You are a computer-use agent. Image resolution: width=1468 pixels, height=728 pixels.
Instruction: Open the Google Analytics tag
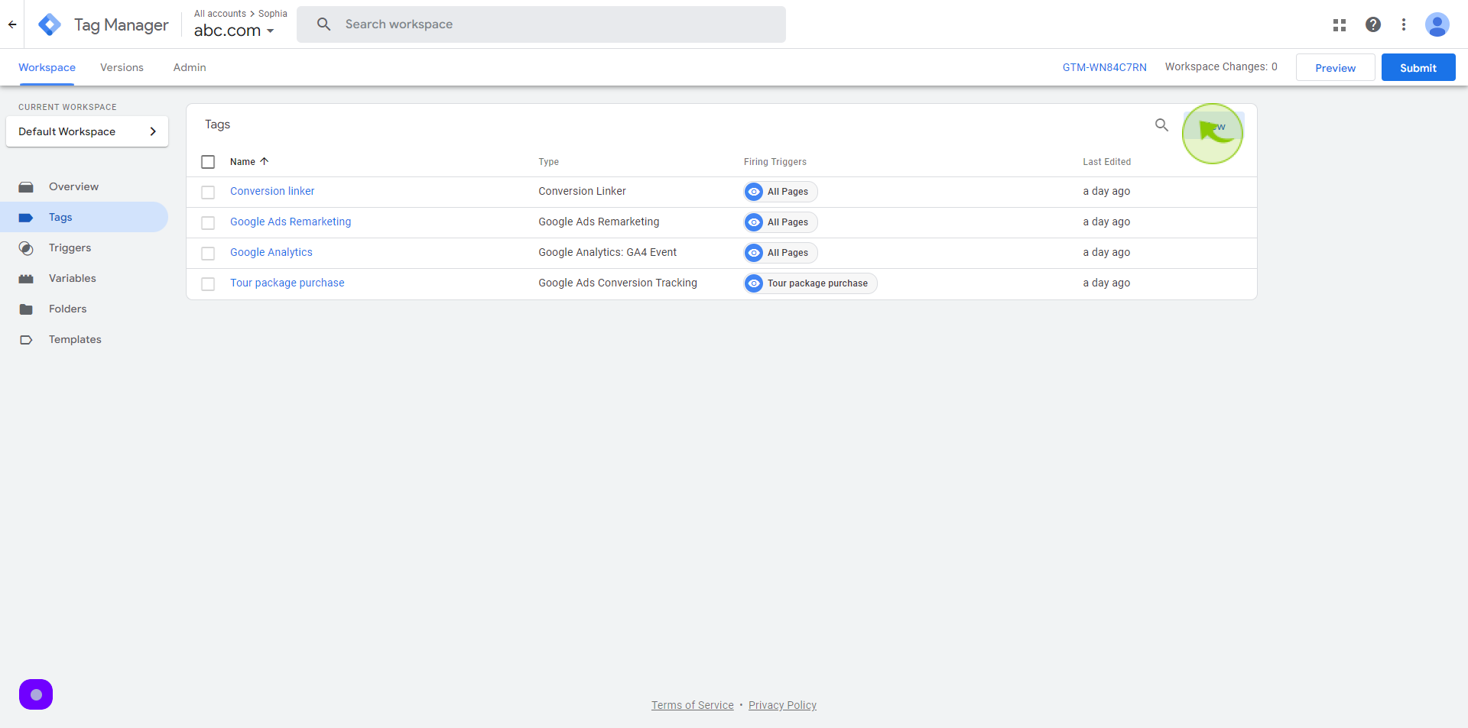click(x=271, y=252)
